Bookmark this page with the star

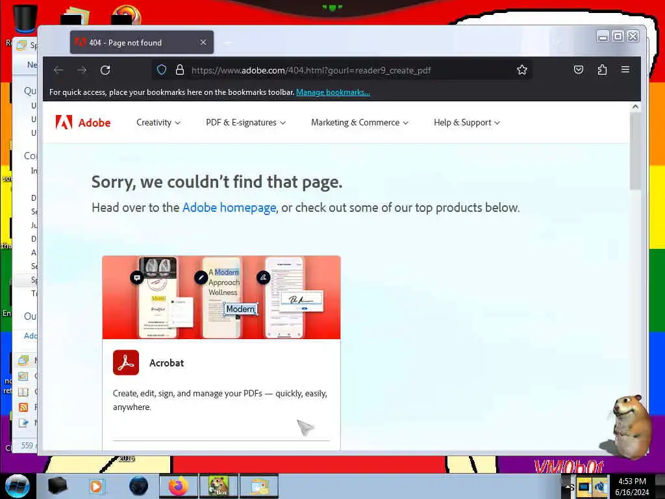coord(522,70)
